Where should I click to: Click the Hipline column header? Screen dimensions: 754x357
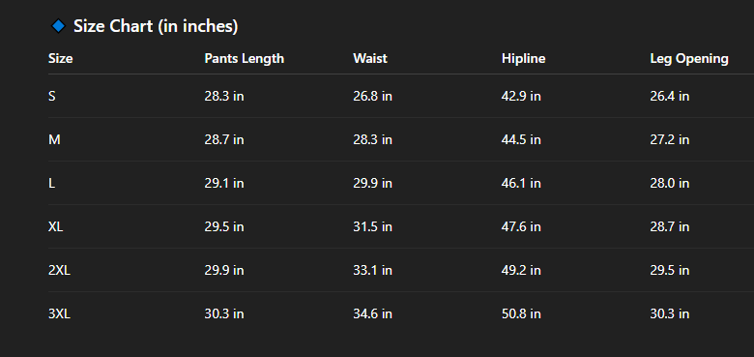[x=524, y=59]
